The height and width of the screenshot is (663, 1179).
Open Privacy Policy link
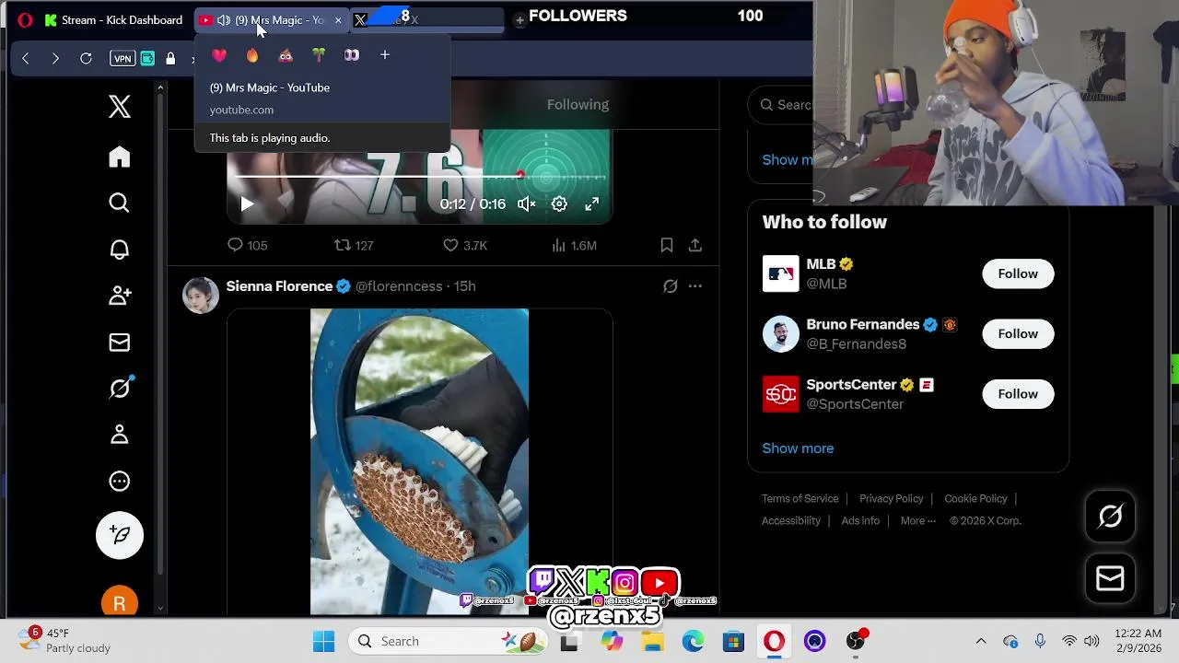(891, 499)
